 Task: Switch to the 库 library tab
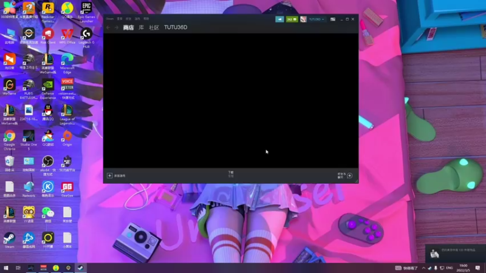click(141, 27)
